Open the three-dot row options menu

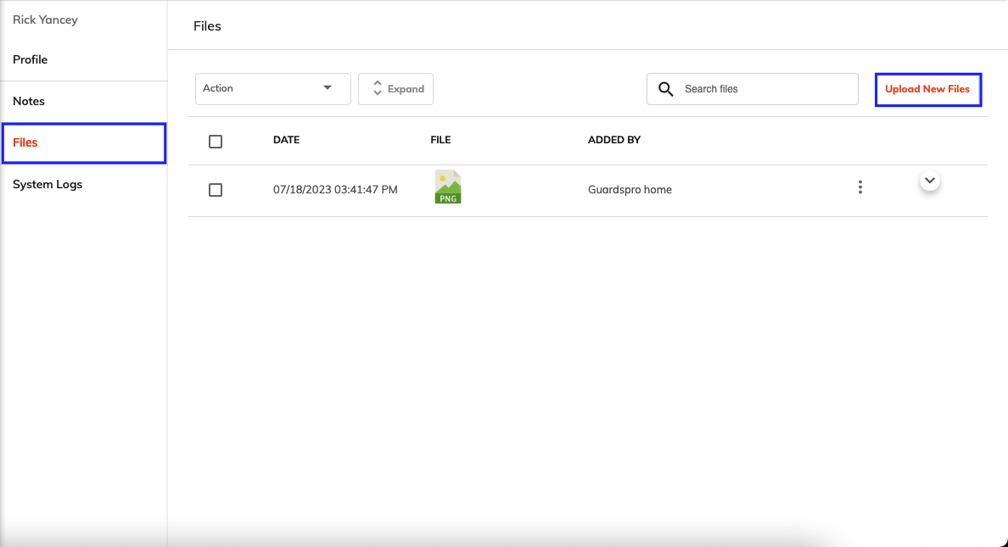(x=860, y=187)
